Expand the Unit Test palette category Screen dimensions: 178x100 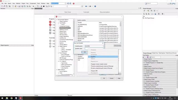(x=144, y=65)
